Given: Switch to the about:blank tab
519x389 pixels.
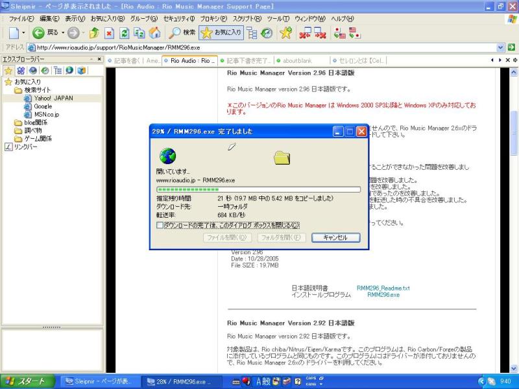Looking at the screenshot, I should [x=301, y=60].
